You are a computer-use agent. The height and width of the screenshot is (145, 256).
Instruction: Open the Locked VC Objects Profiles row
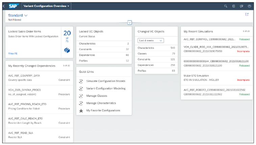[104, 61]
